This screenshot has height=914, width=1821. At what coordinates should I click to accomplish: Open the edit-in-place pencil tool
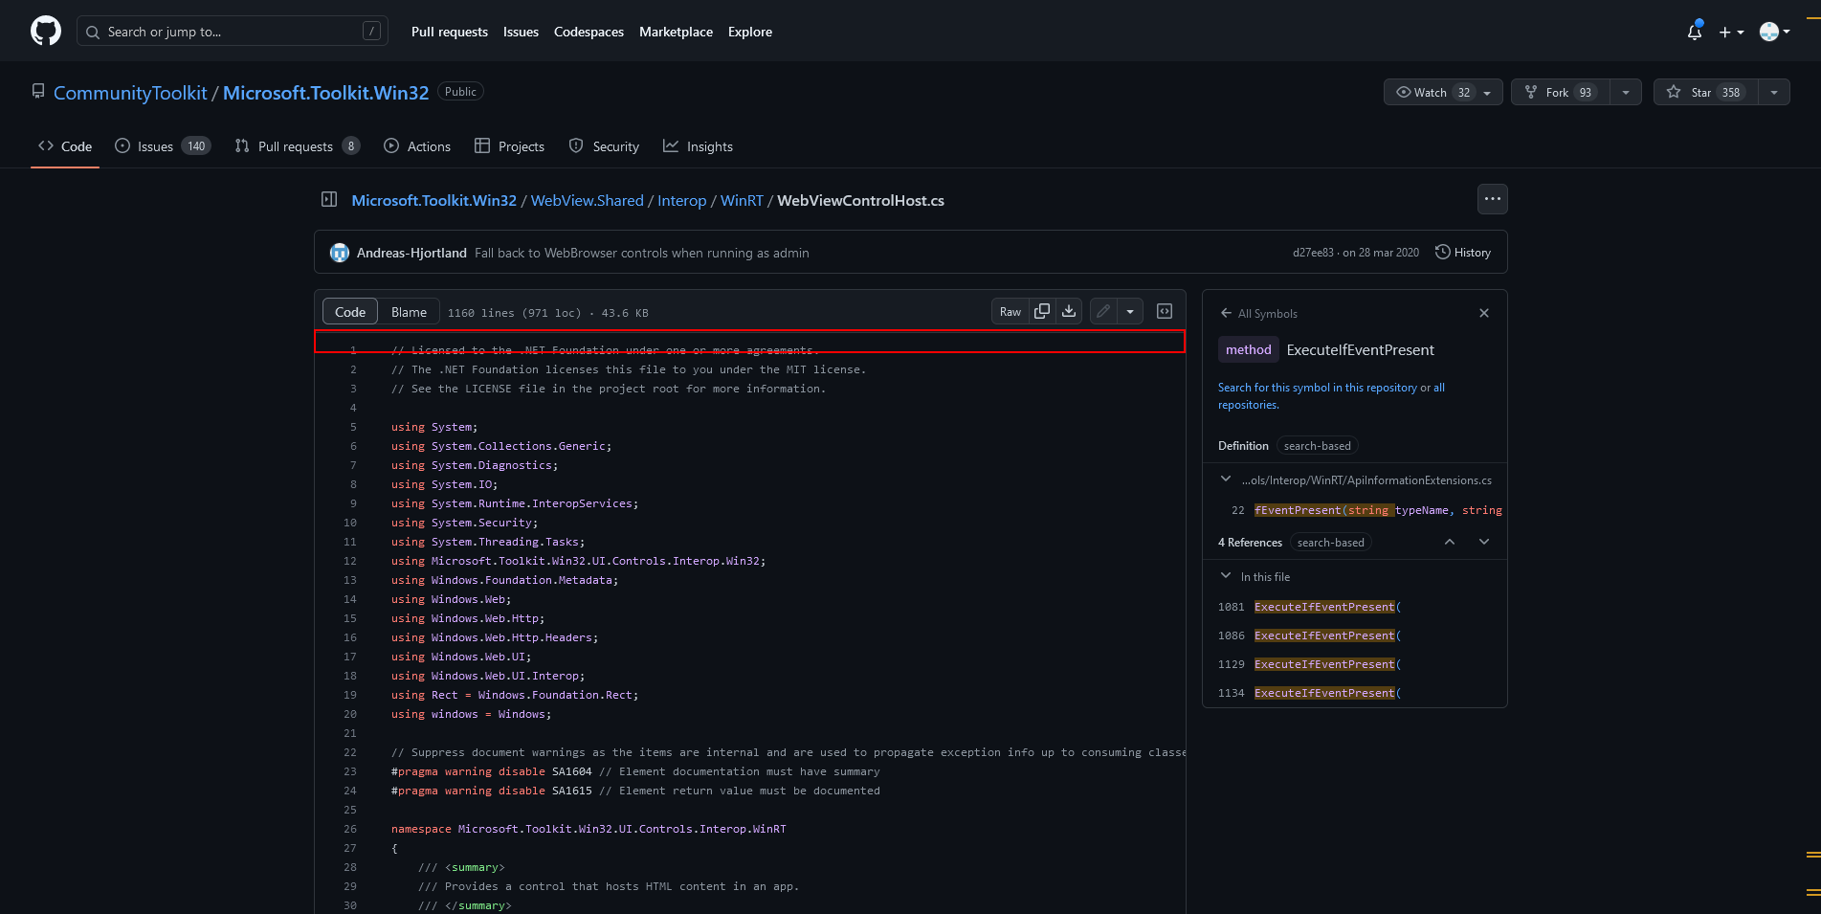pos(1102,311)
